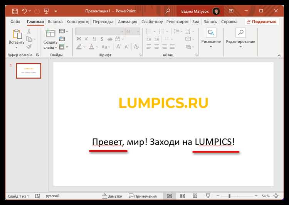289x205 pixels.
Task: Click the font color A button
Action: 91,47
